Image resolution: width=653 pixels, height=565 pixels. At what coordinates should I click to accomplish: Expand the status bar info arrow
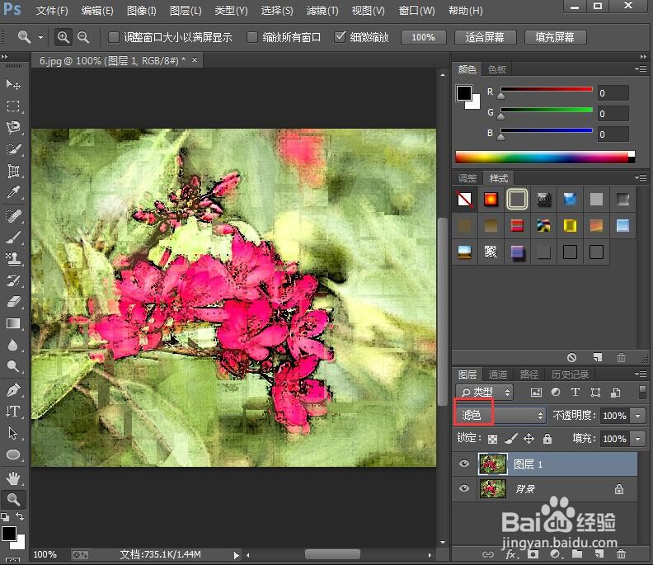point(236,555)
